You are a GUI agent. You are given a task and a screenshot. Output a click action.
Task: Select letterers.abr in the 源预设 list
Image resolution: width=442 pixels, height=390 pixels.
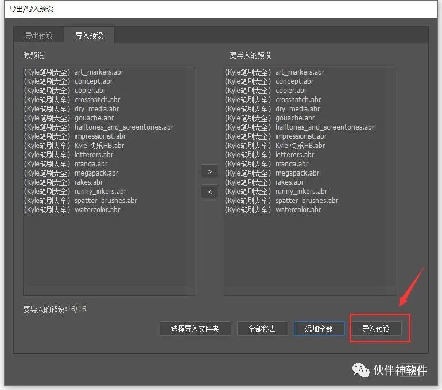pos(68,155)
